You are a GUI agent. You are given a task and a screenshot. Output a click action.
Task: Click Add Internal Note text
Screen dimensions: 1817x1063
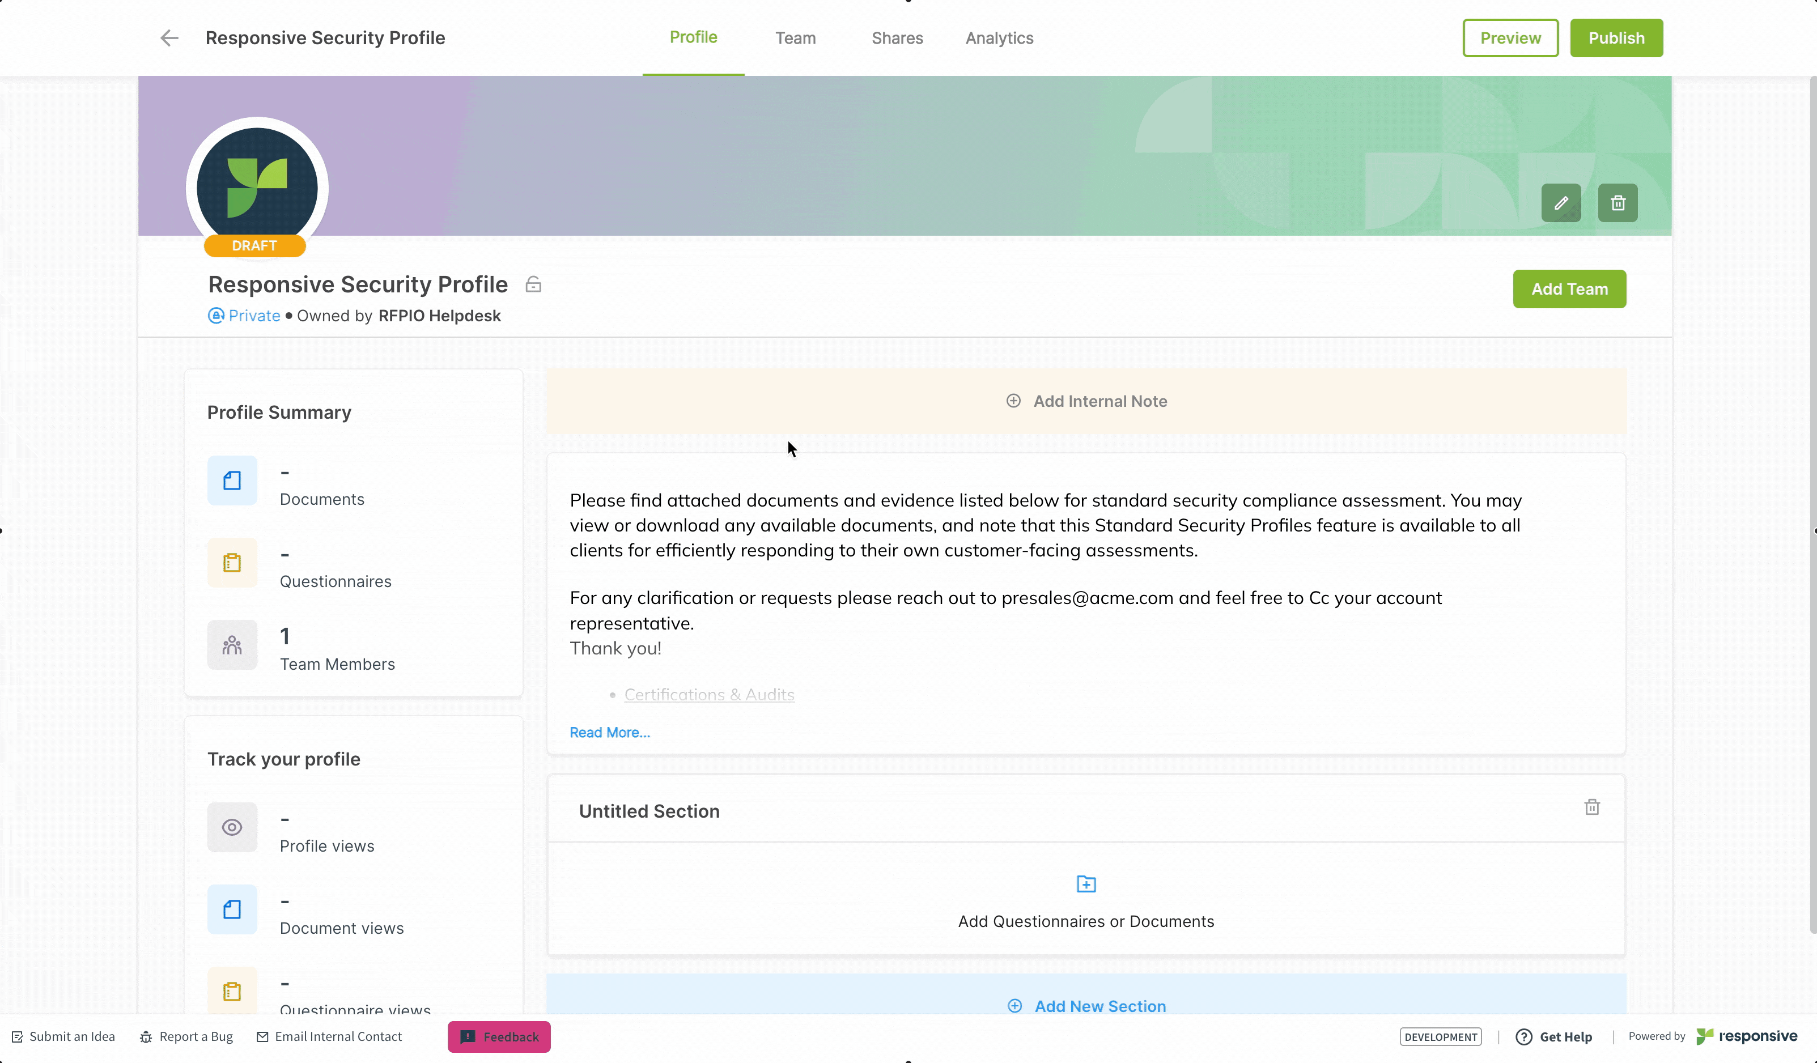point(1100,401)
